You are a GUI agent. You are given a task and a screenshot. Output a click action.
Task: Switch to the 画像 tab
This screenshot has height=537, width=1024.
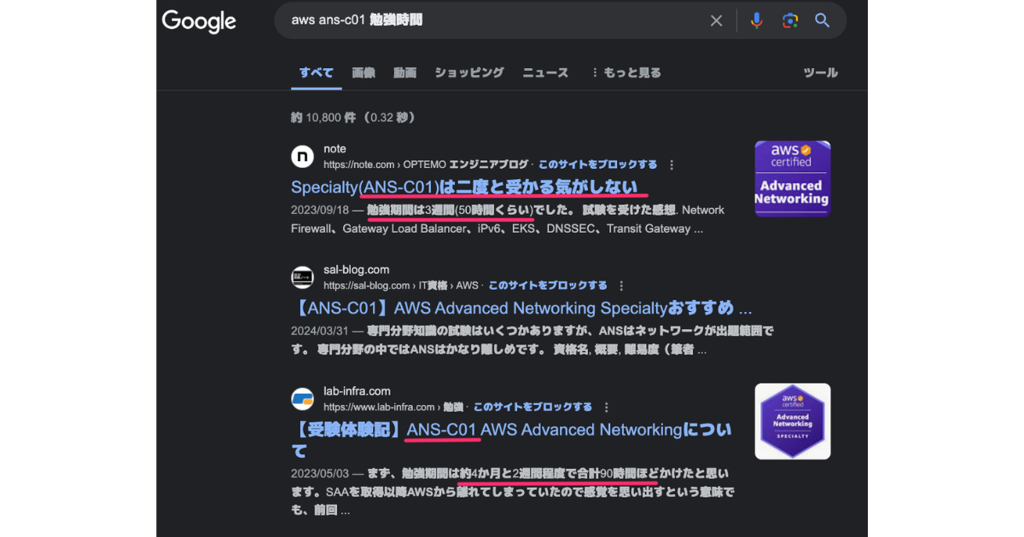click(364, 72)
